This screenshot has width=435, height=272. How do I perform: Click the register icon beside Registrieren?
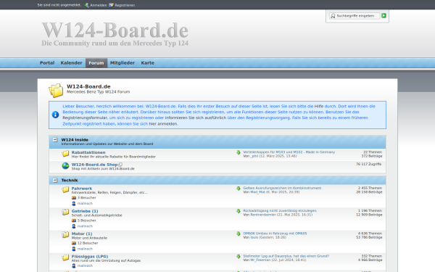(x=111, y=5)
